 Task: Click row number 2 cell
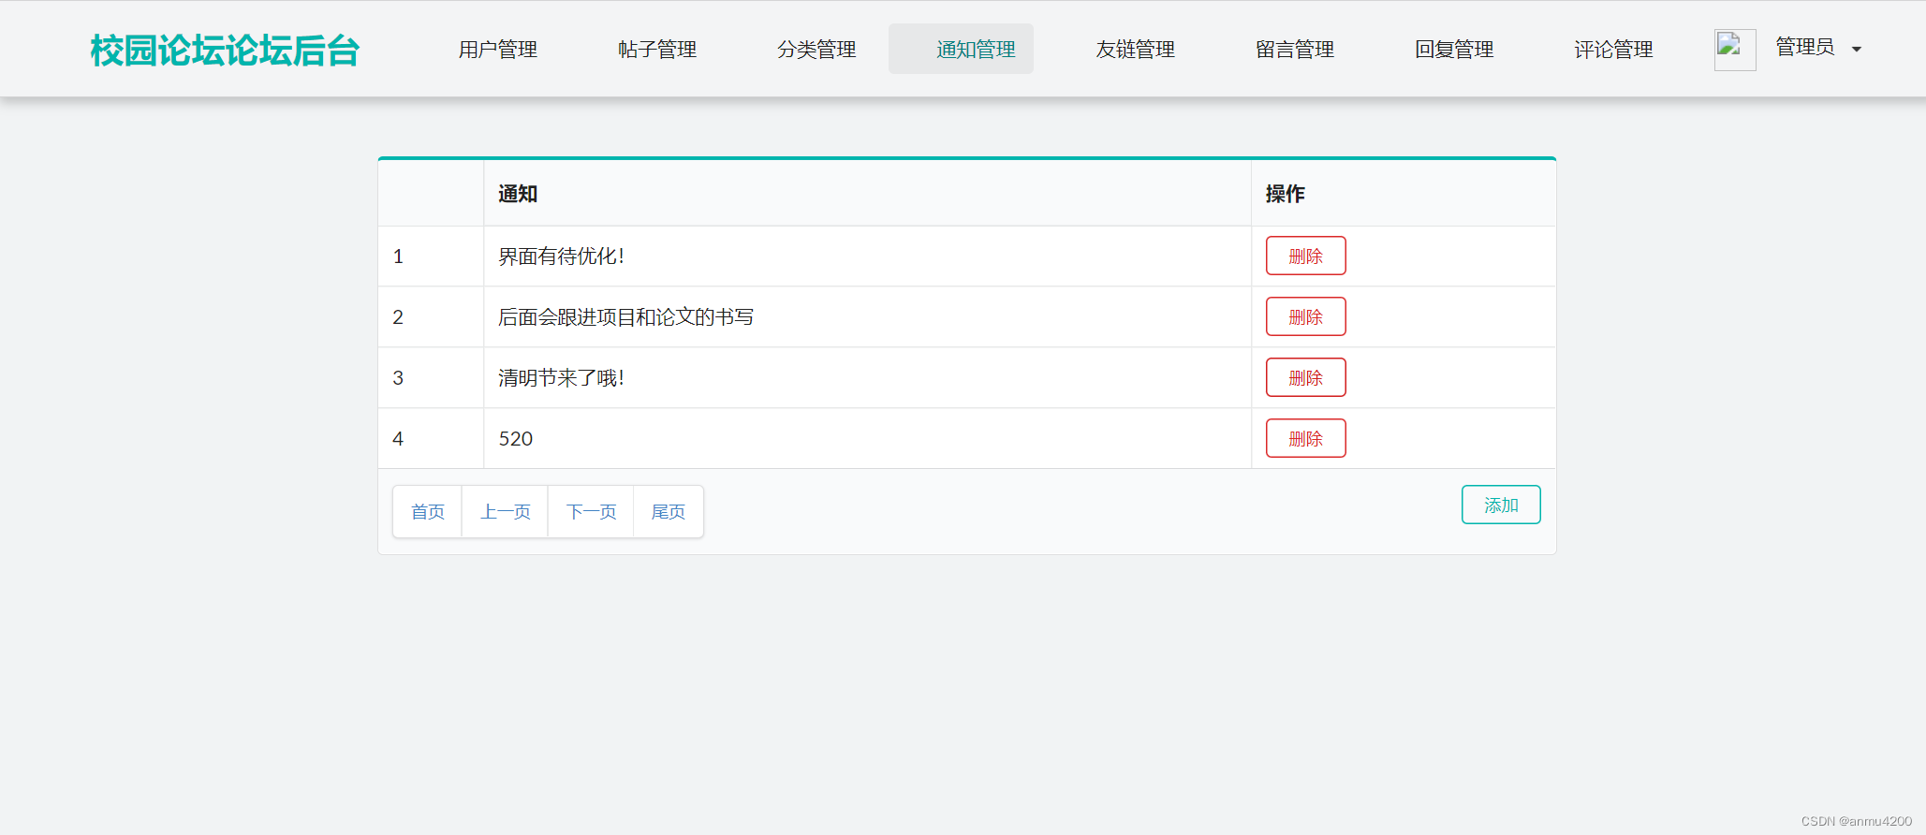pyautogui.click(x=431, y=317)
